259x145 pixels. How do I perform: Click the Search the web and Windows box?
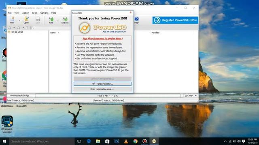(42, 141)
